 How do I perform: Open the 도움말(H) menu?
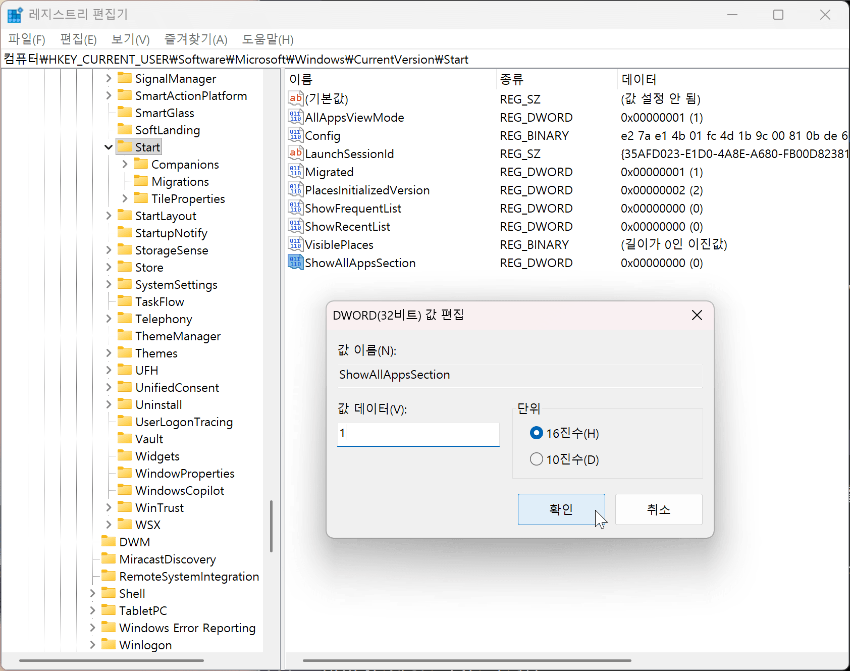pos(268,39)
